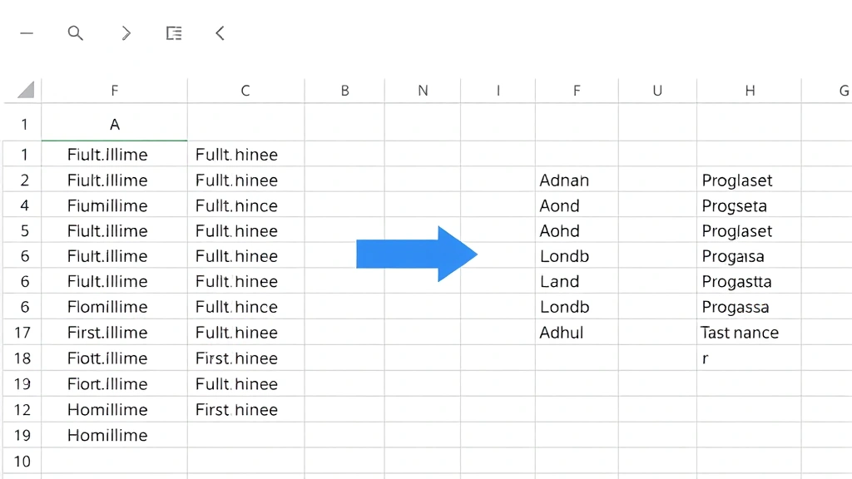Click the back chevron icon in the toolbar
This screenshot has width=852, height=479.
click(220, 33)
